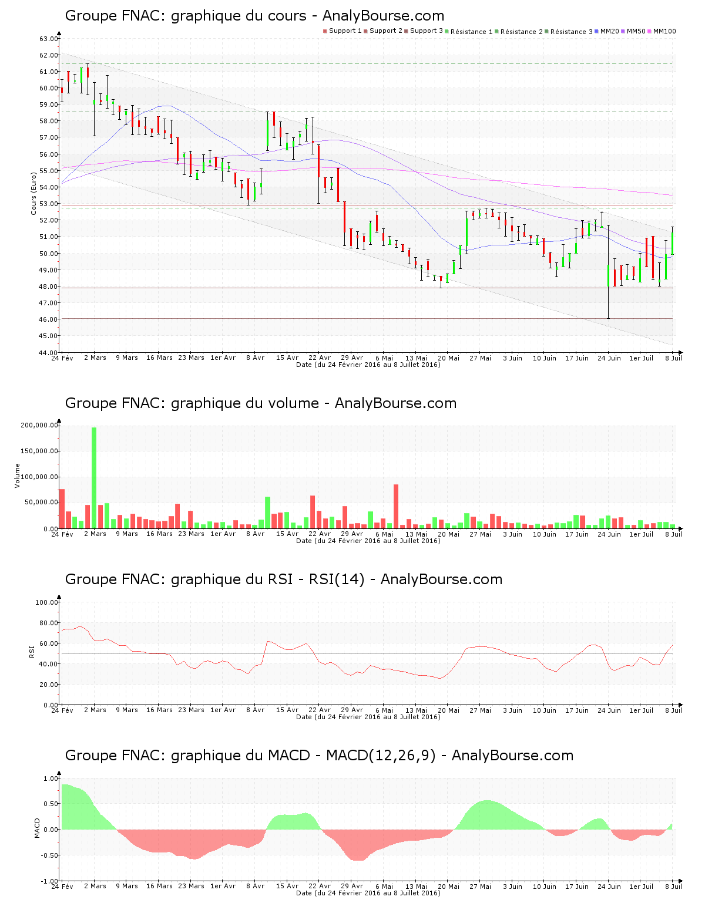Click the vertical 'MACD' axis label
The width and height of the screenshot is (705, 910).
click(37, 828)
